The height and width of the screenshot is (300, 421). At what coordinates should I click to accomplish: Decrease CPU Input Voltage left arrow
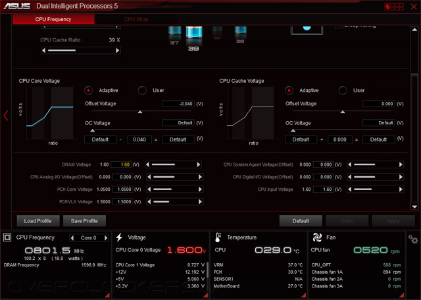coord(349,189)
